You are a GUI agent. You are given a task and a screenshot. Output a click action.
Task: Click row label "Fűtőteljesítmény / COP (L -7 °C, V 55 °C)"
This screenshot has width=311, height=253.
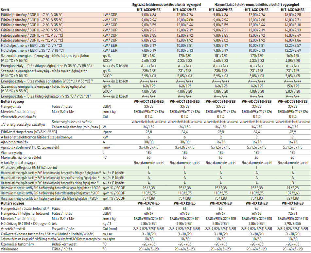point(32,40)
